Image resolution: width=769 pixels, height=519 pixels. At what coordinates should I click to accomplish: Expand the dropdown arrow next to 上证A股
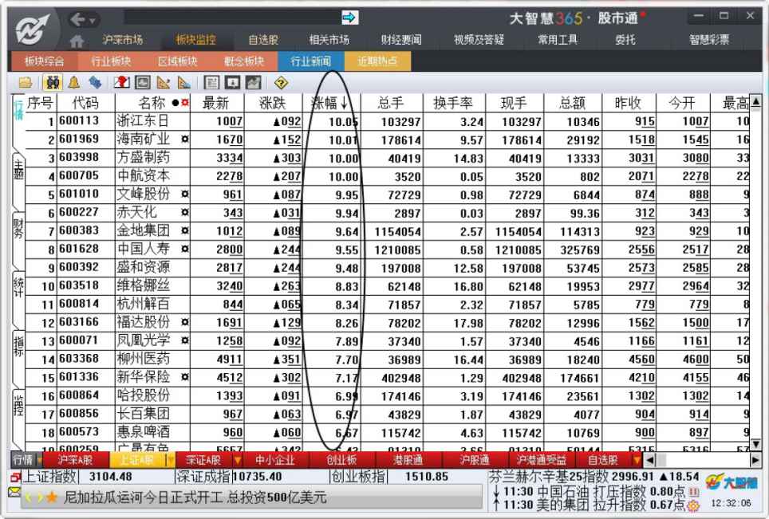[x=170, y=461]
